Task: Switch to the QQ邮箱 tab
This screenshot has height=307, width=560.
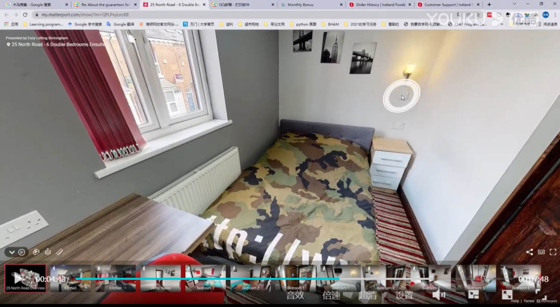Action: (x=243, y=5)
